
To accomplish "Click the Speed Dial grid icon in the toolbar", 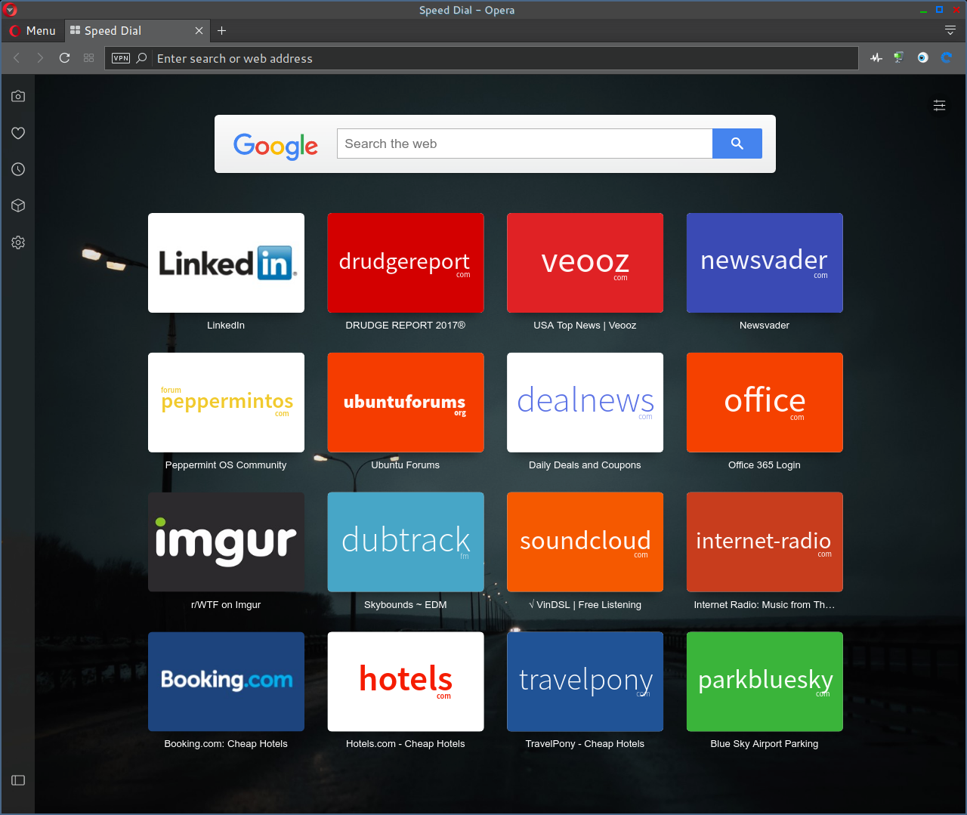I will point(88,58).
